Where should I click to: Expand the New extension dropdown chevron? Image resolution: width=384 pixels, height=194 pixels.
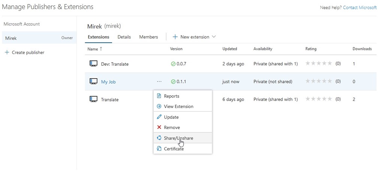pos(214,37)
